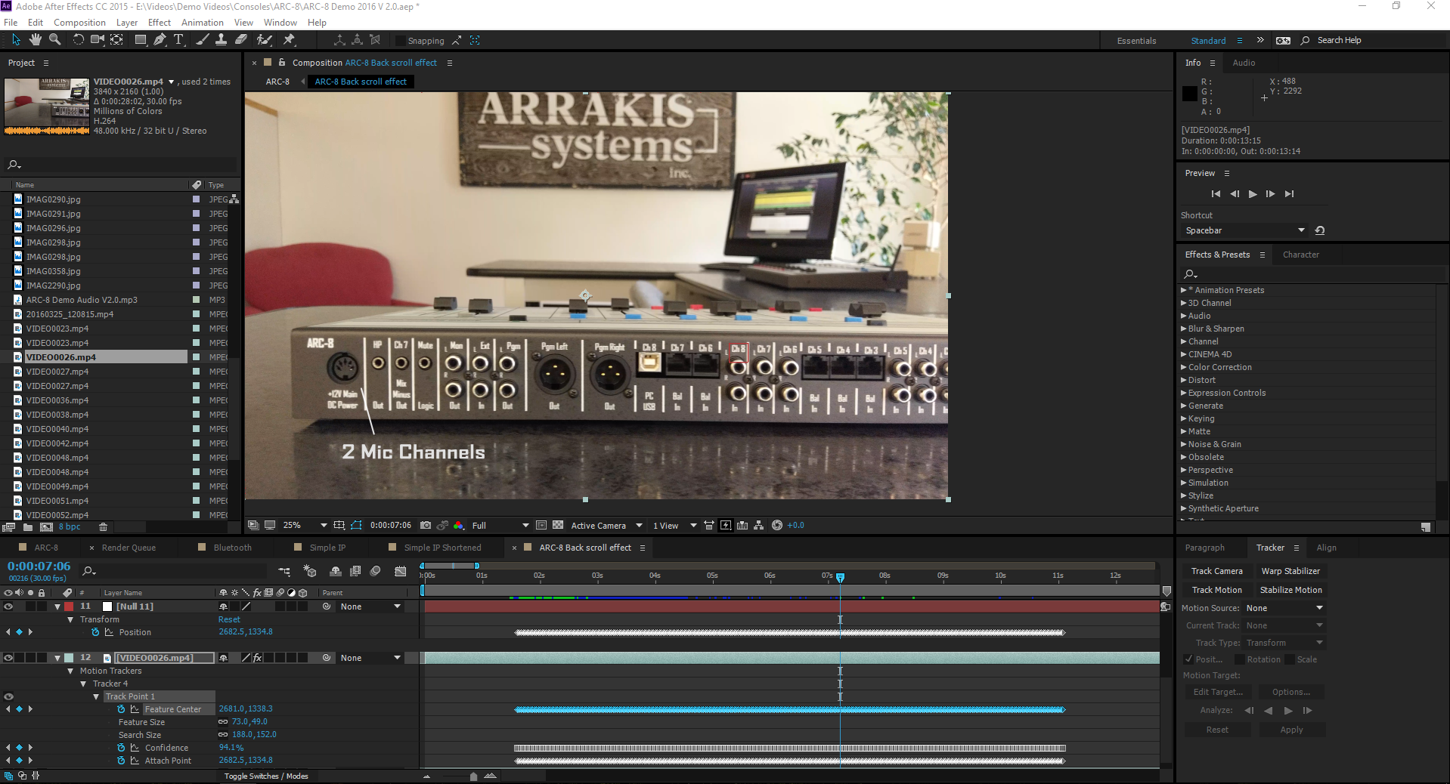
Task: Select the Pan Behind anchor point tool
Action: point(116,40)
